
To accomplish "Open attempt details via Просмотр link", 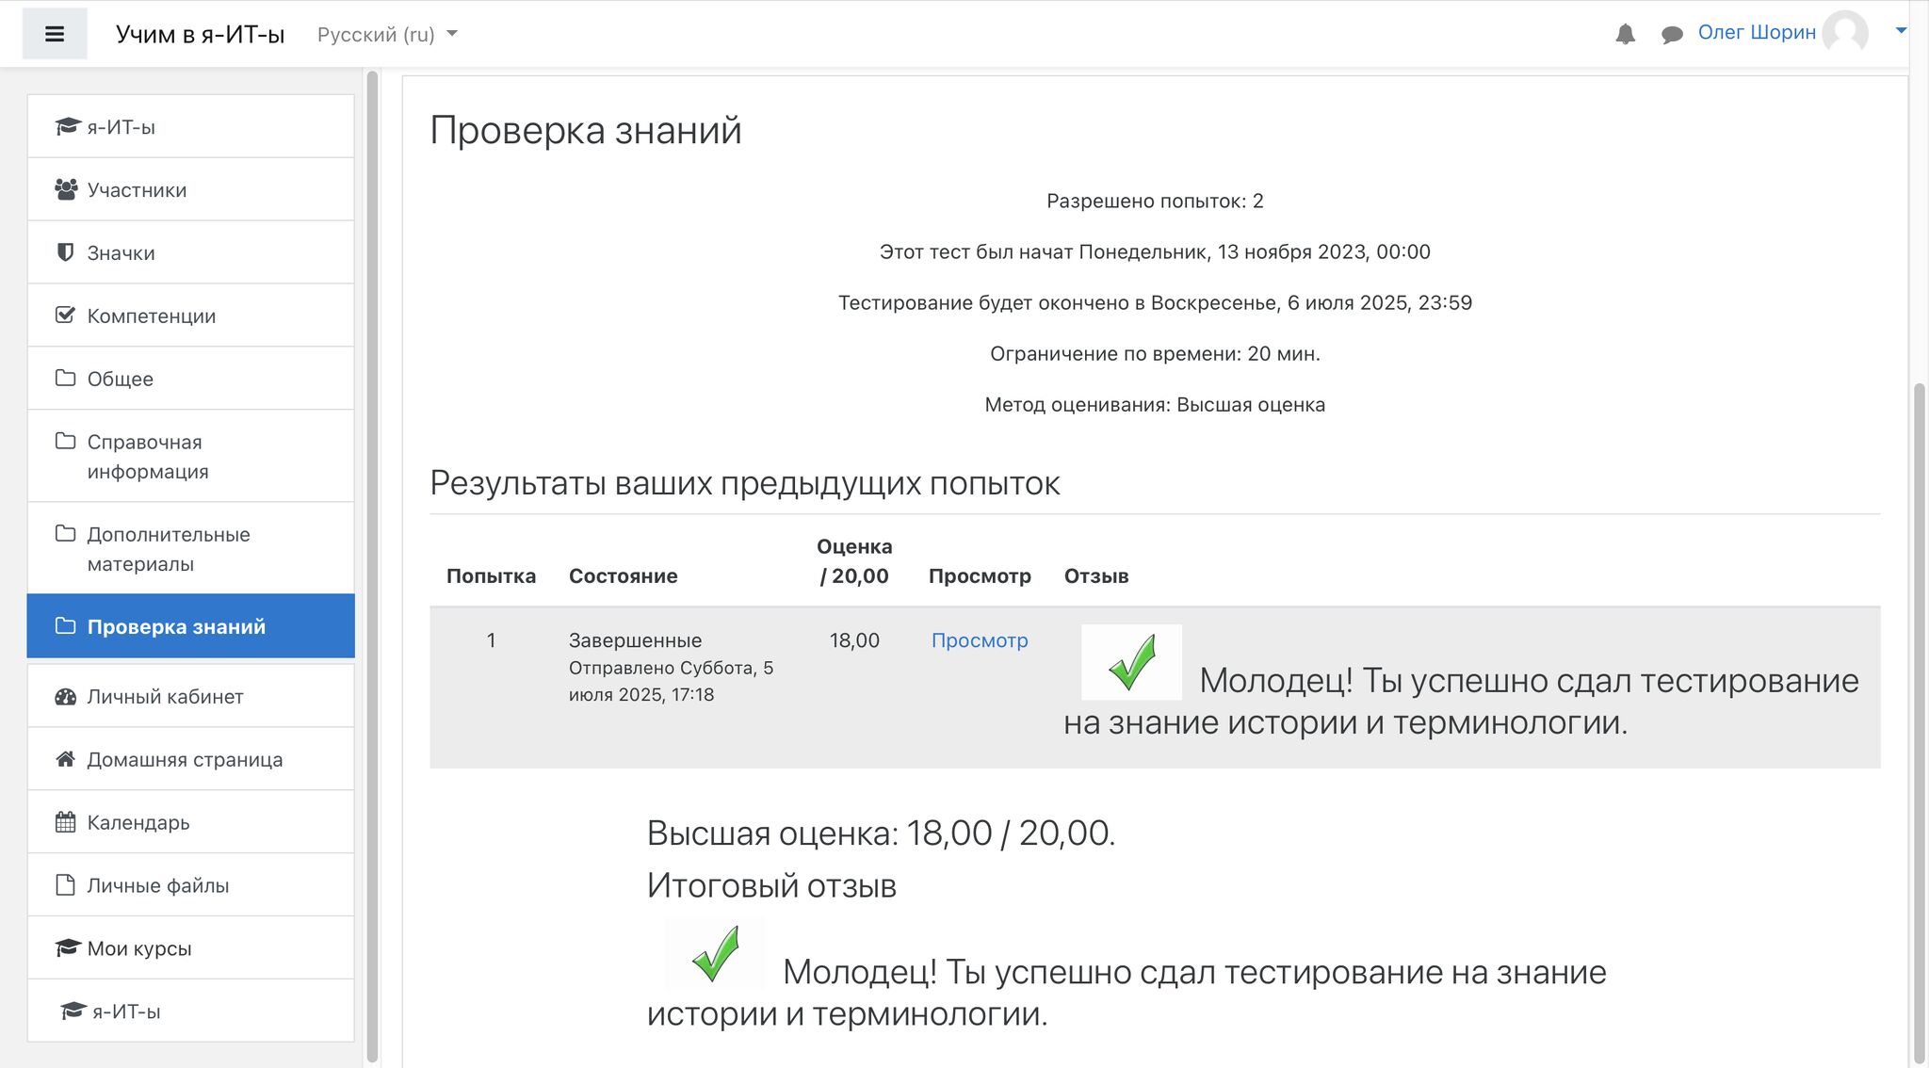I will point(980,639).
